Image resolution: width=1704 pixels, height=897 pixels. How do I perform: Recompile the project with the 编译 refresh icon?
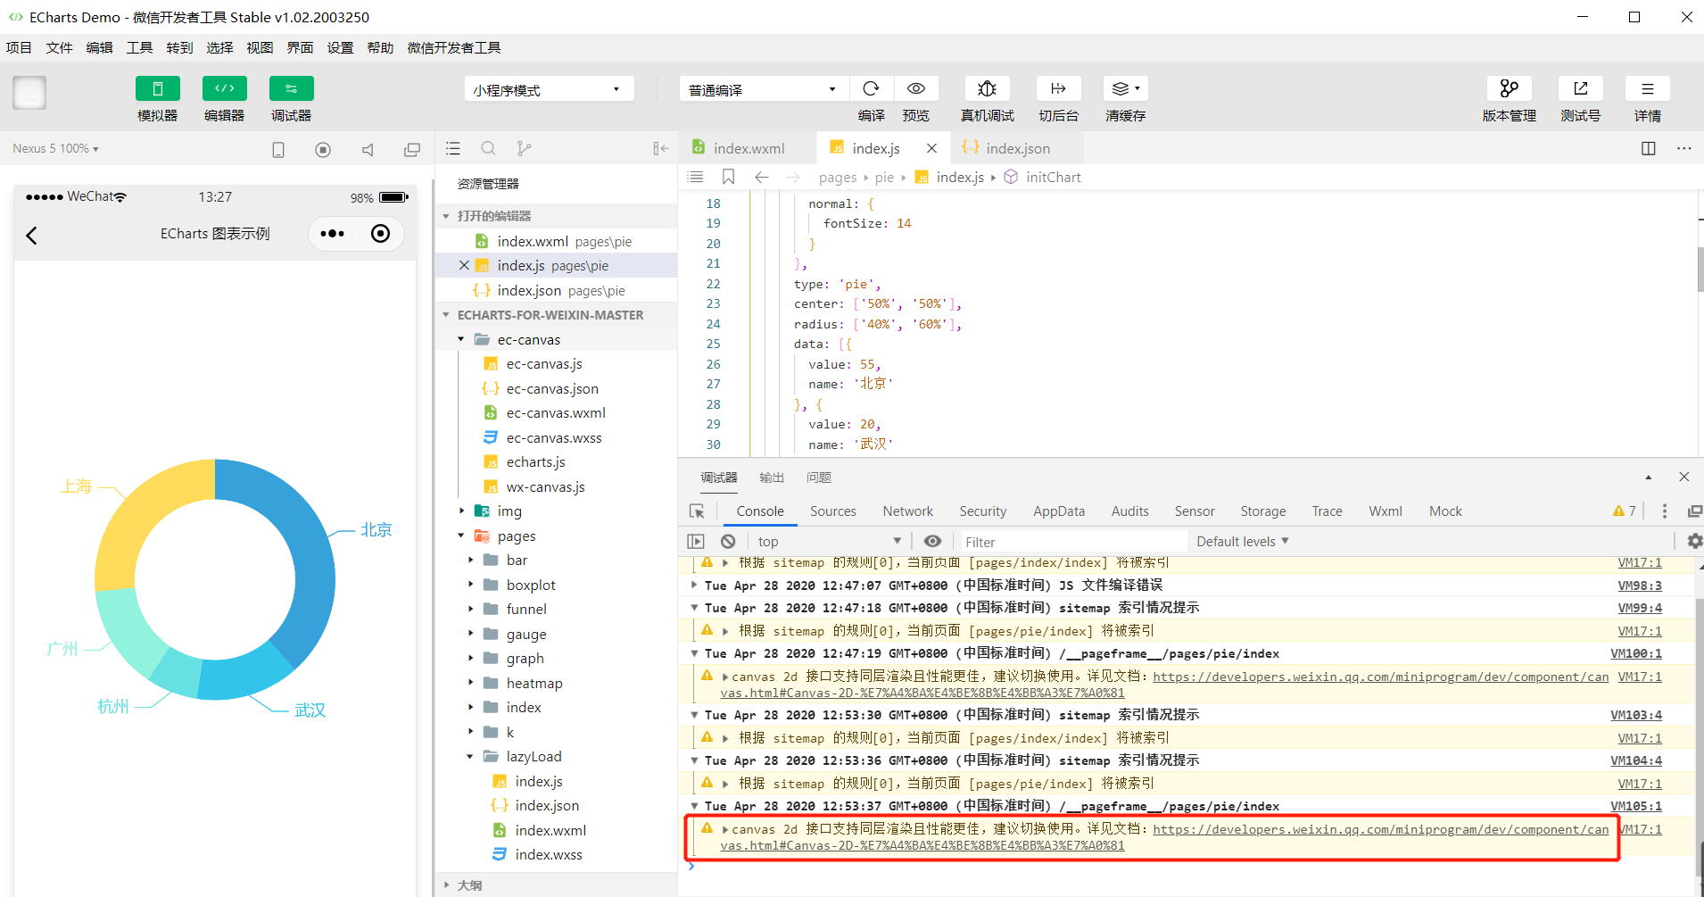[872, 88]
